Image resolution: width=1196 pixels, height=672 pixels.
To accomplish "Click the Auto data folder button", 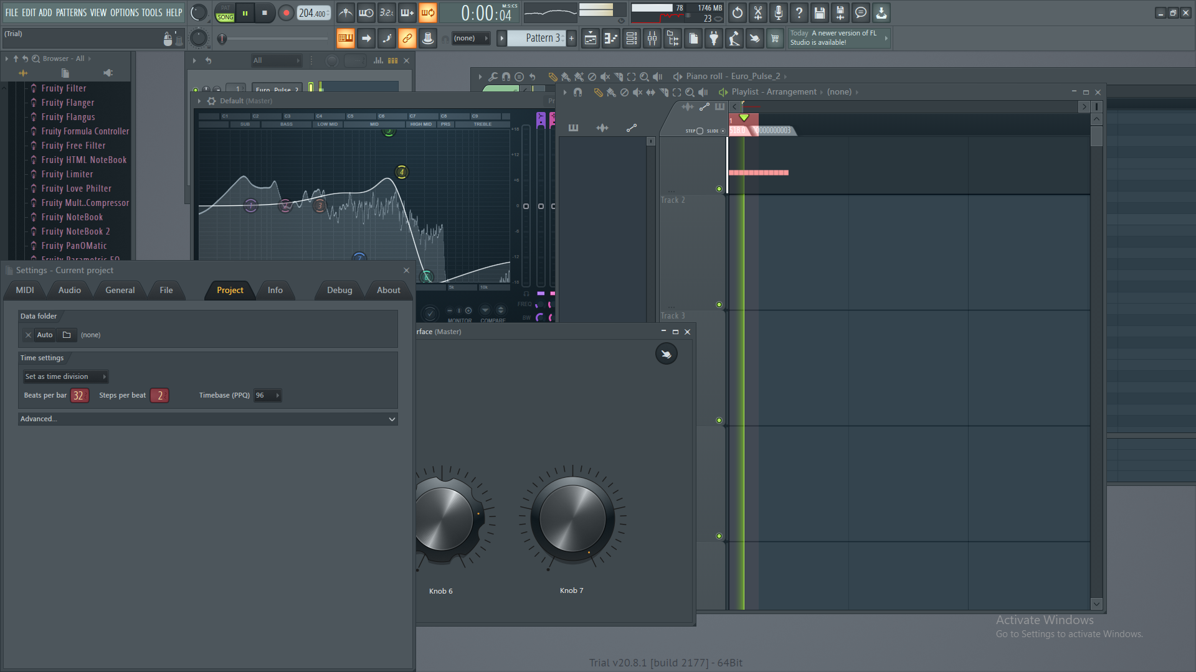I will [x=45, y=335].
